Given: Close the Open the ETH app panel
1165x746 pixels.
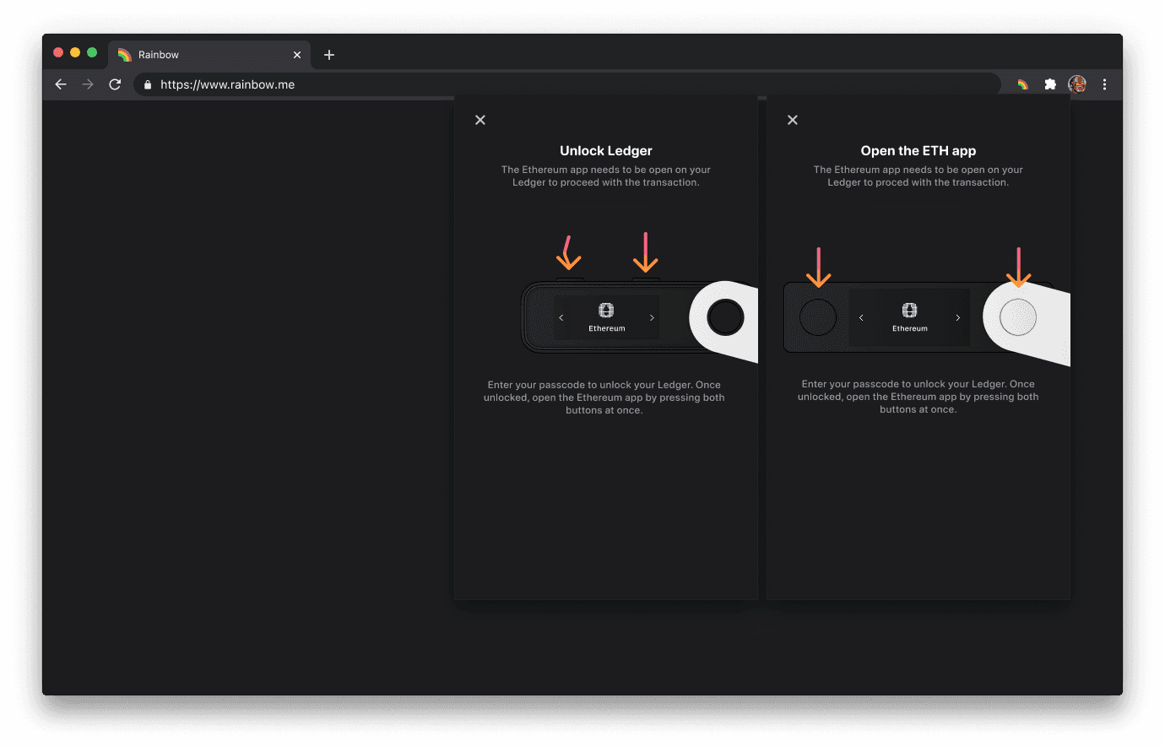Looking at the screenshot, I should (x=793, y=120).
